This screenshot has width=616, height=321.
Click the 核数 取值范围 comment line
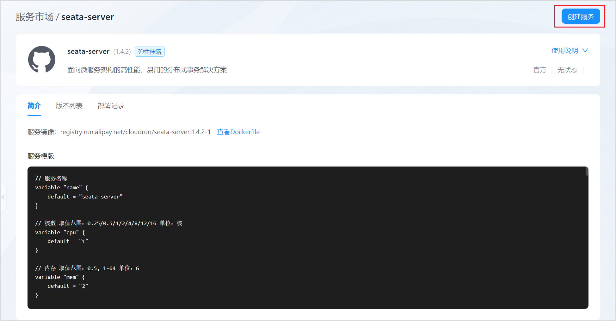[x=109, y=223]
